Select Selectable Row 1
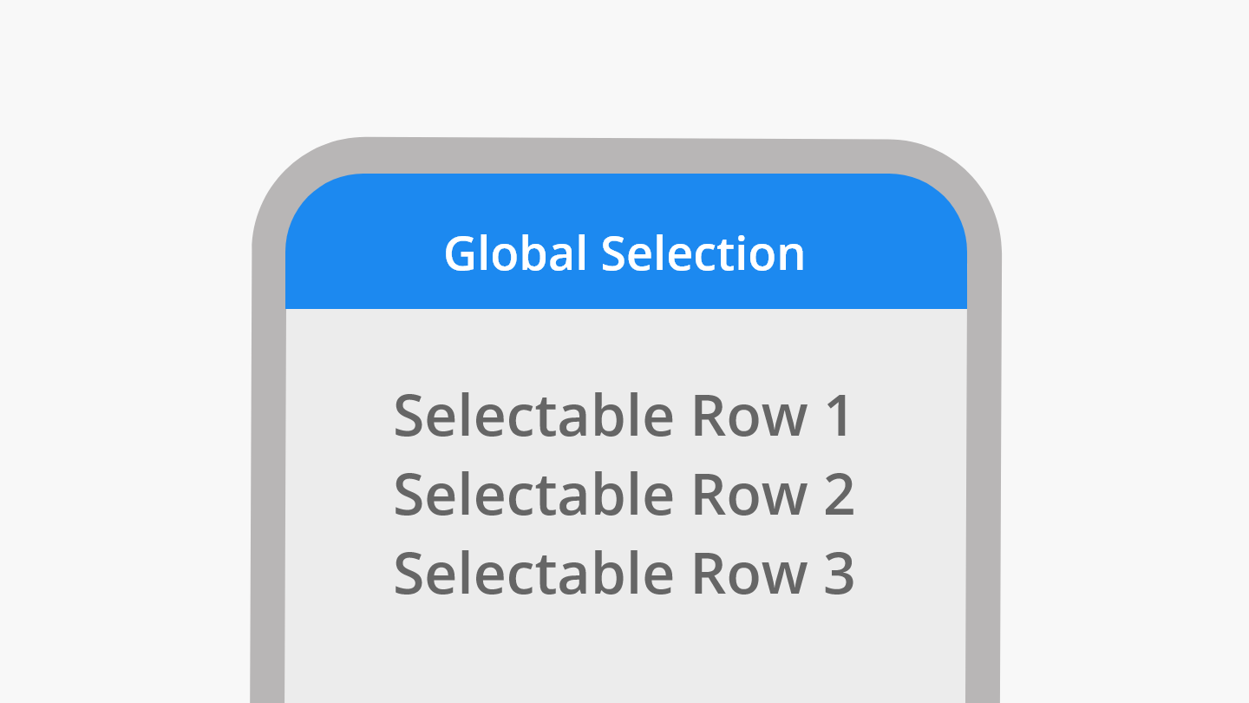1249x703 pixels. pyautogui.click(x=624, y=416)
